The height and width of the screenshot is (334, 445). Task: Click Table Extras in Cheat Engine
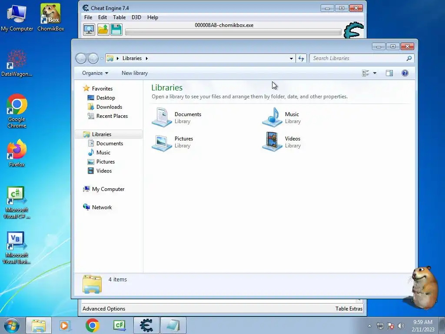click(349, 309)
